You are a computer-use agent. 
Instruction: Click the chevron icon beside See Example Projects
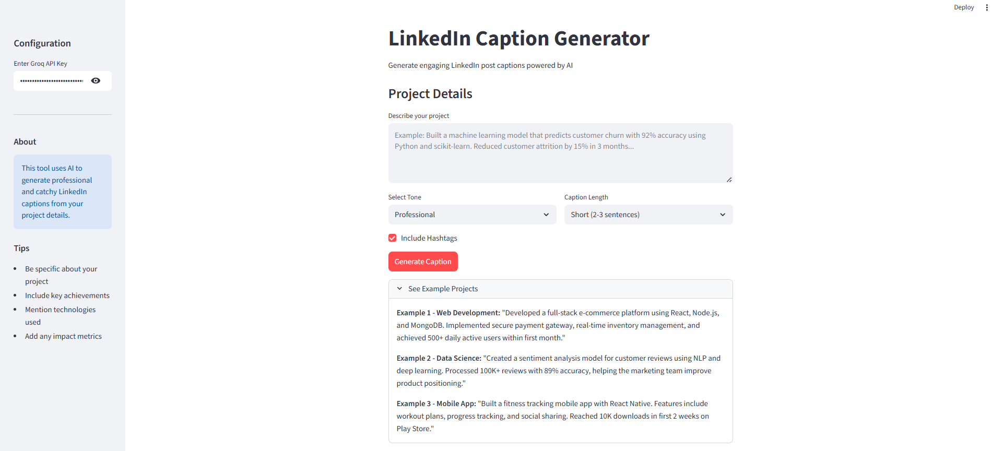tap(399, 289)
